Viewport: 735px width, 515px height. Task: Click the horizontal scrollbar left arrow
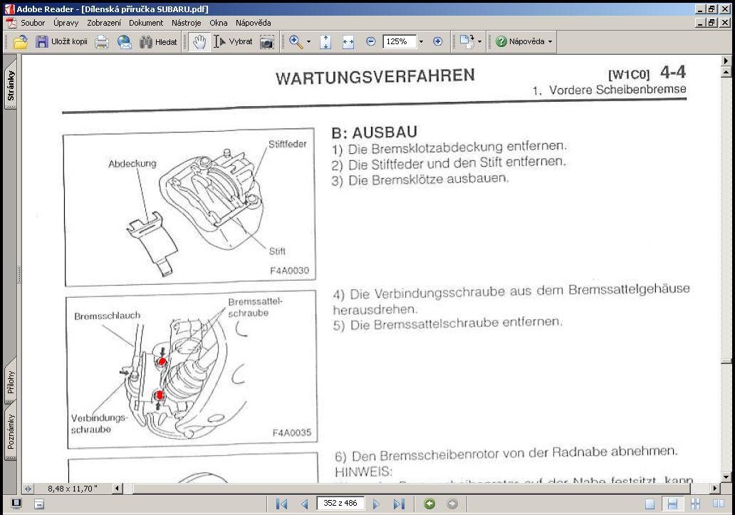(x=118, y=489)
